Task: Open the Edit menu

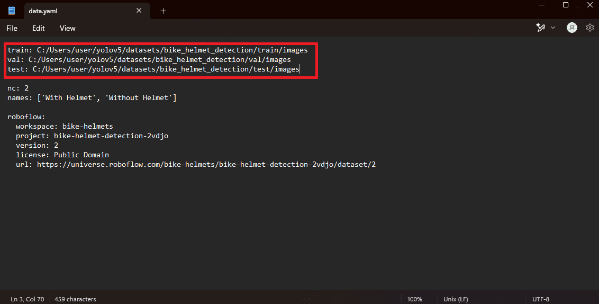Action: tap(39, 28)
